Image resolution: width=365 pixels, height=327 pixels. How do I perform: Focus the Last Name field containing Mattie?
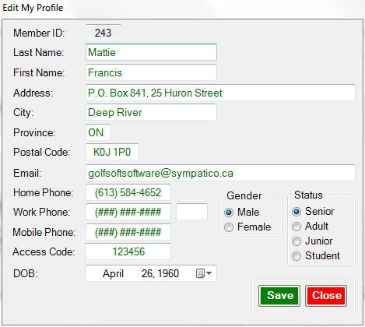click(151, 52)
